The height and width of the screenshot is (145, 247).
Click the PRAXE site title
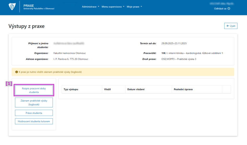[x=29, y=6]
